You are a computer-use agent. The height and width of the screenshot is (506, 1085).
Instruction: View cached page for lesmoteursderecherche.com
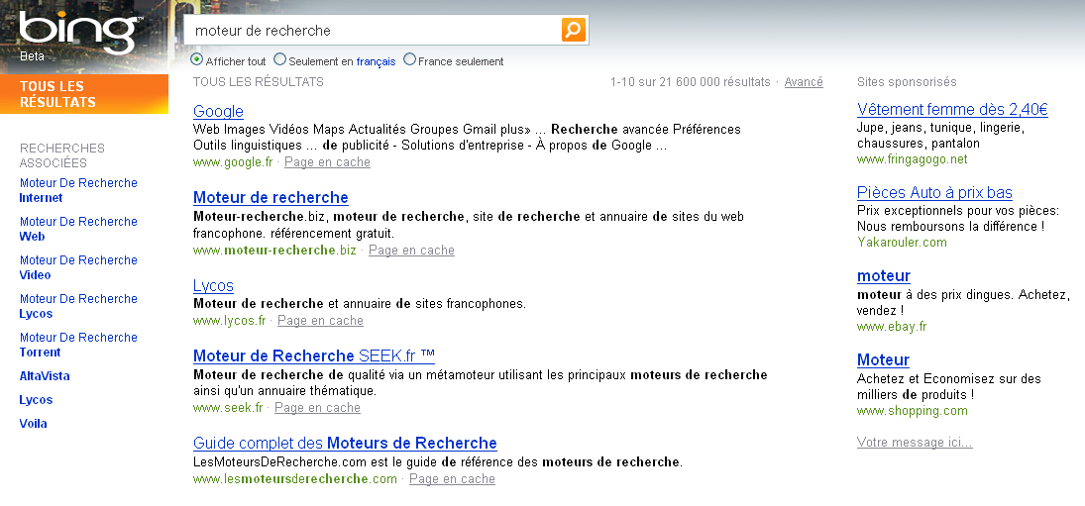[453, 478]
